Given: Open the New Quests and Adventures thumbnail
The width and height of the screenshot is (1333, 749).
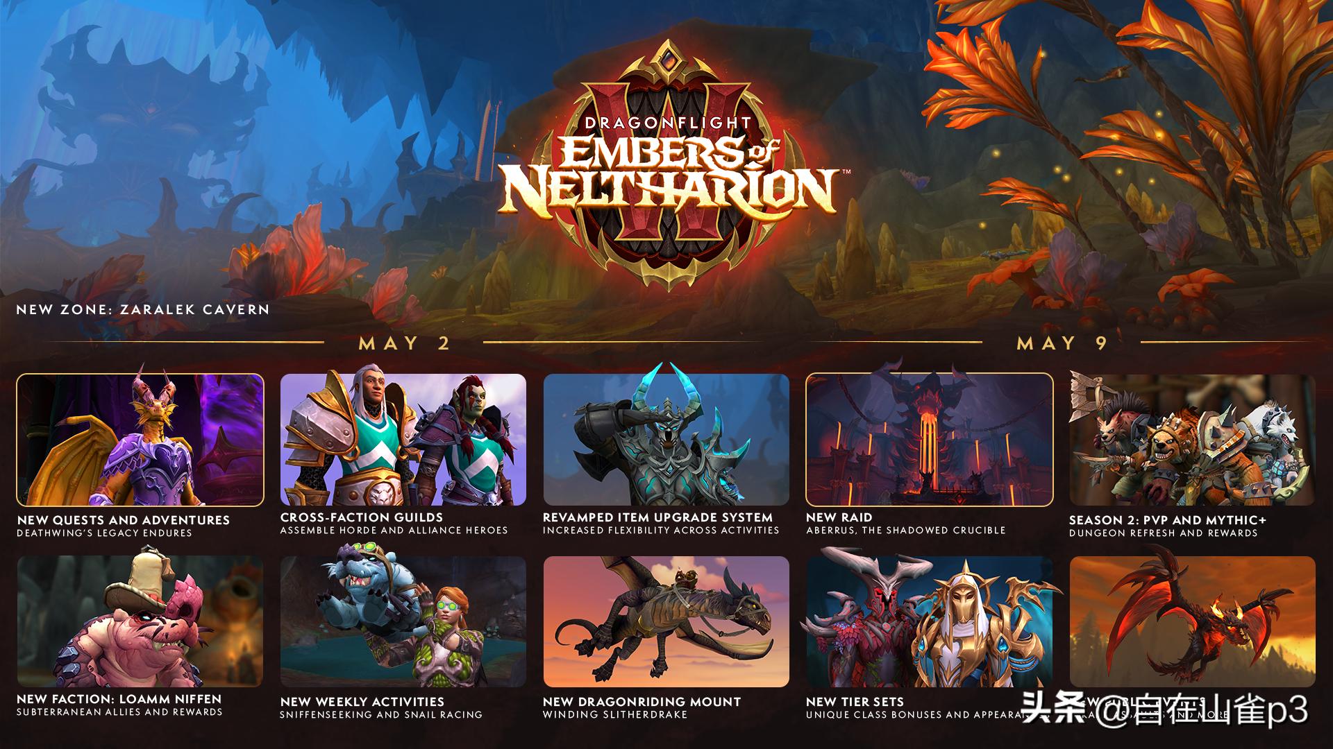Looking at the screenshot, I should 140,440.
